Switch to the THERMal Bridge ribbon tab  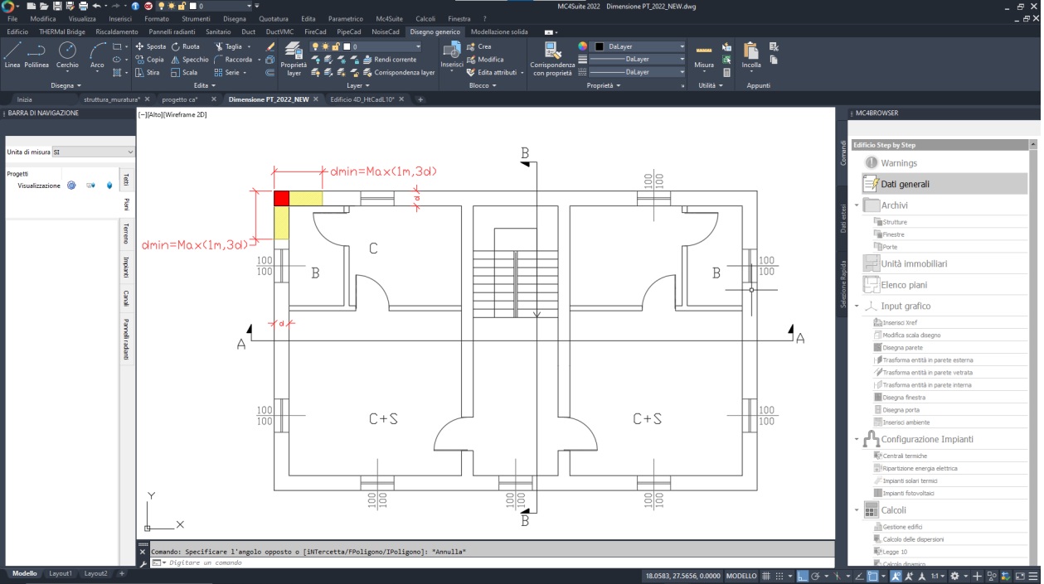coord(61,31)
